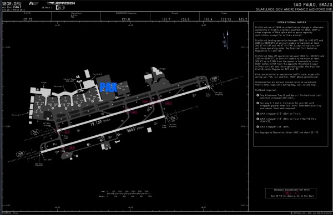Click the SBGR/GRU airport identifier
Screen dimensions: 333x215
click(x=12, y=4)
